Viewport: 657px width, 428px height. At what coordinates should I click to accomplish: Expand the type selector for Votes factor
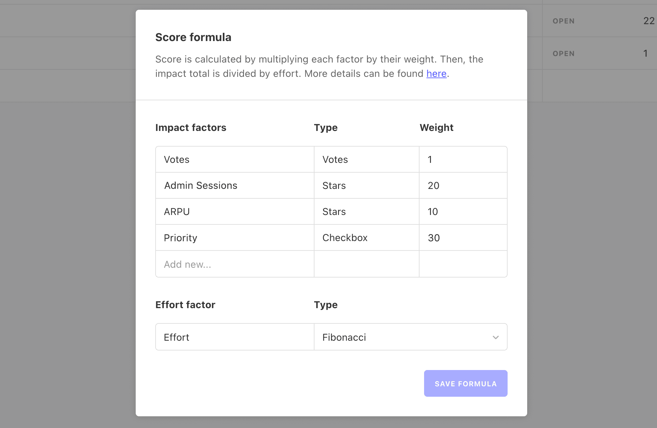pos(366,159)
